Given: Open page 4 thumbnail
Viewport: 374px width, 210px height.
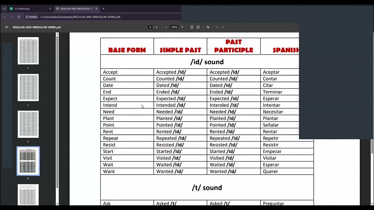Looking at the screenshot, I should click(28, 161).
